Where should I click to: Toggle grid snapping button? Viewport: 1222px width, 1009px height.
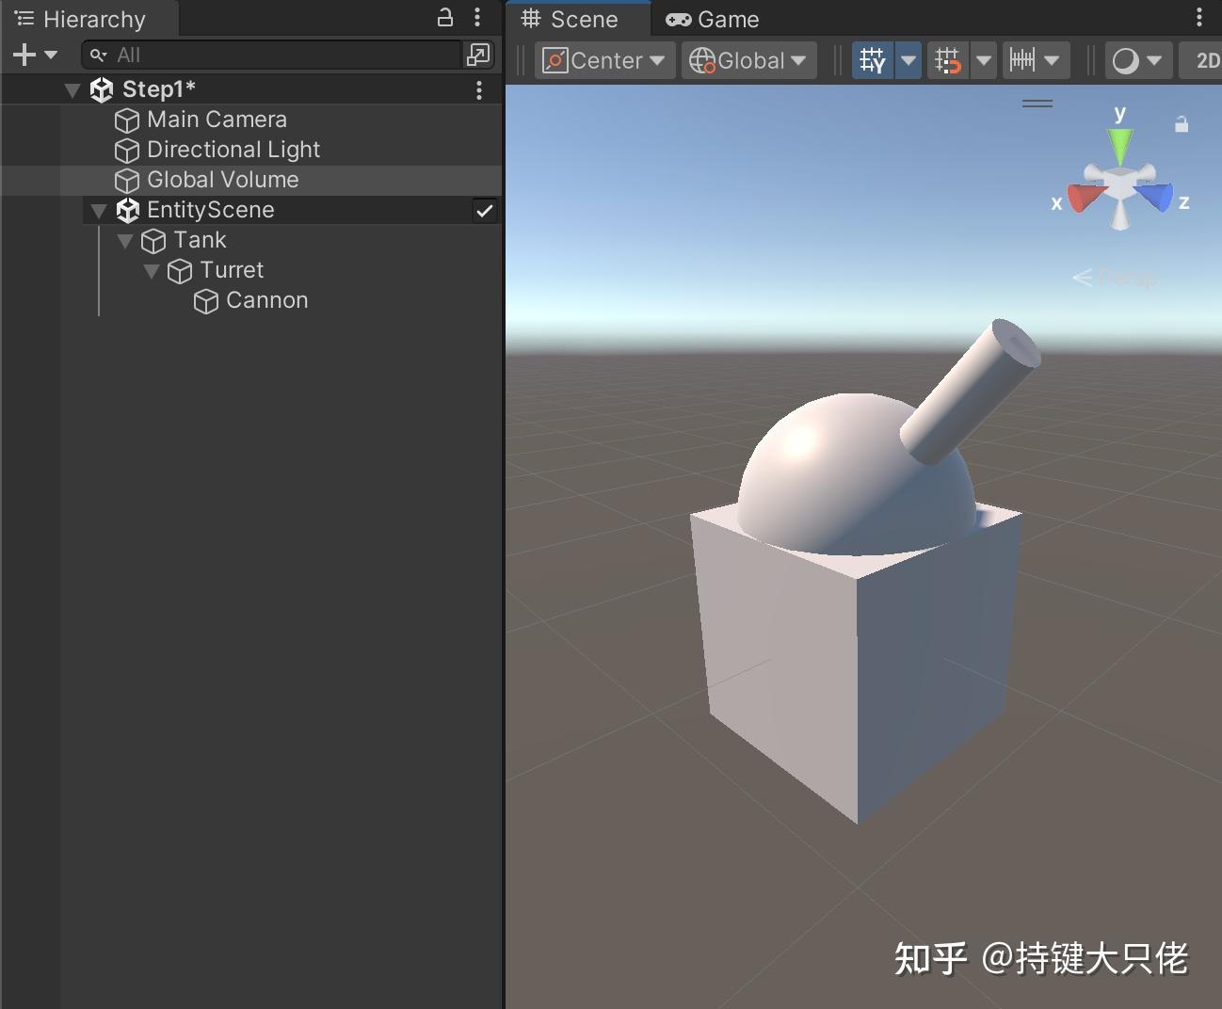[948, 61]
